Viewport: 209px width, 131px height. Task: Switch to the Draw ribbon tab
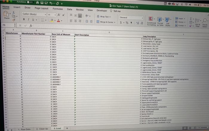[27, 8]
